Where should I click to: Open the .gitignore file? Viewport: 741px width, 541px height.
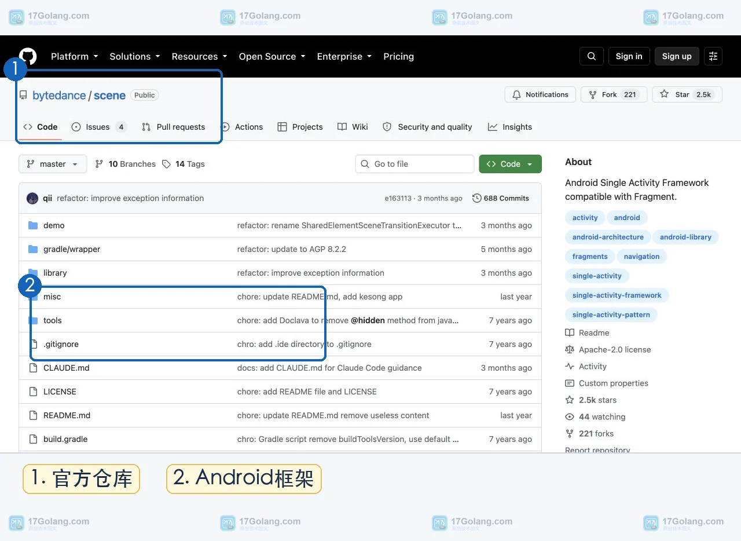[x=61, y=344]
